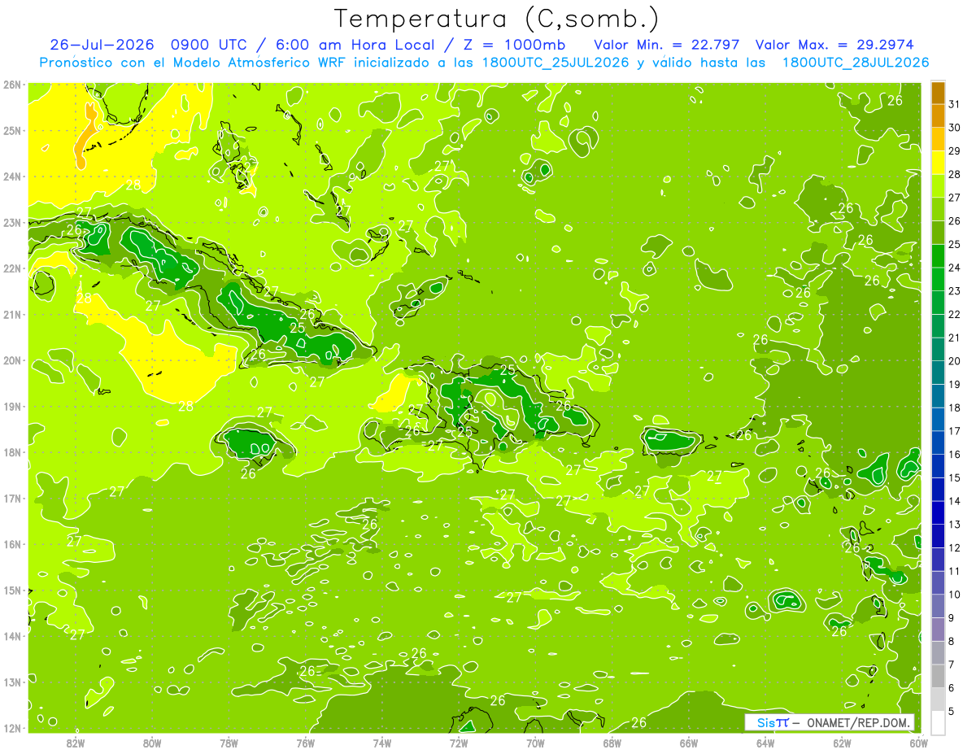Click the legend value "18"

pyautogui.click(x=955, y=408)
